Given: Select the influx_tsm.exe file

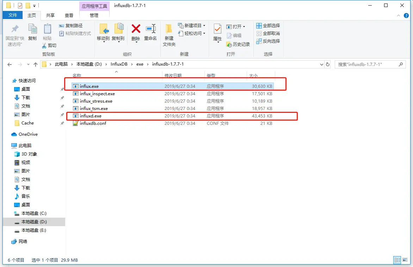Looking at the screenshot, I should click(x=173, y=108).
